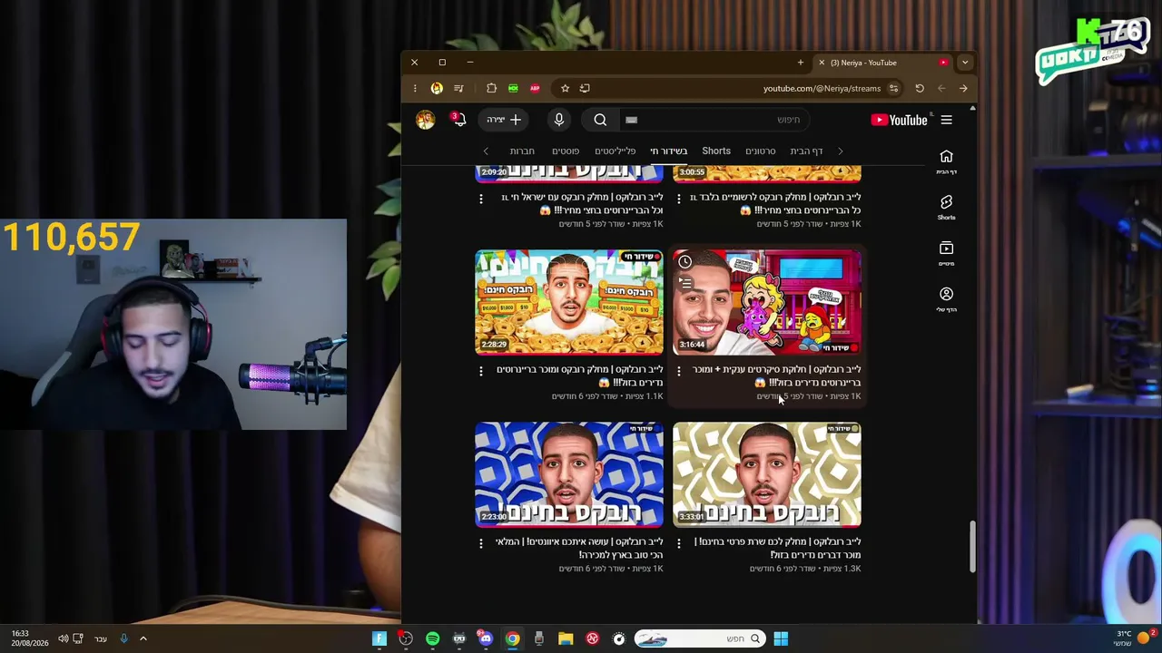Open the Chrome extensions puzzle icon
This screenshot has height=653, width=1162.
[491, 88]
